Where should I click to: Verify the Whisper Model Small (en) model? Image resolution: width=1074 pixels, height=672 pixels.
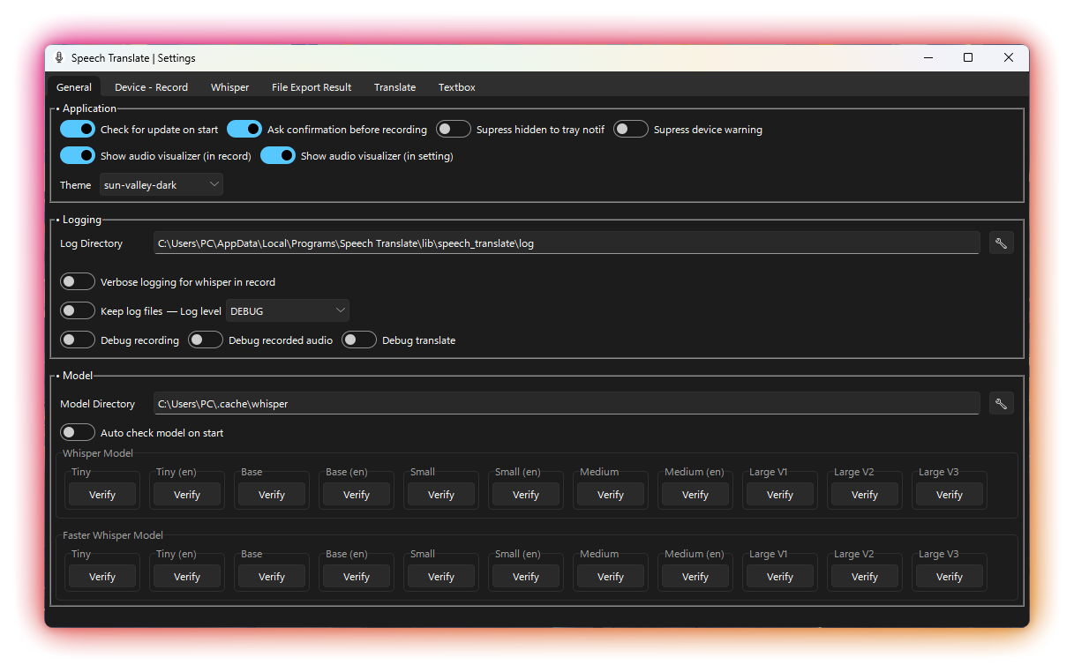[526, 495]
